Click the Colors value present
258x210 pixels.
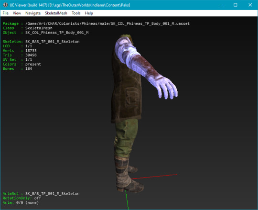pos(33,64)
